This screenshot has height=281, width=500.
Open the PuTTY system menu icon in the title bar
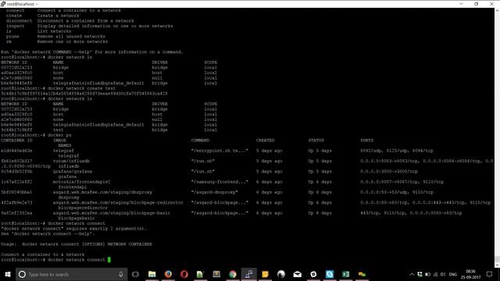coord(3,4)
